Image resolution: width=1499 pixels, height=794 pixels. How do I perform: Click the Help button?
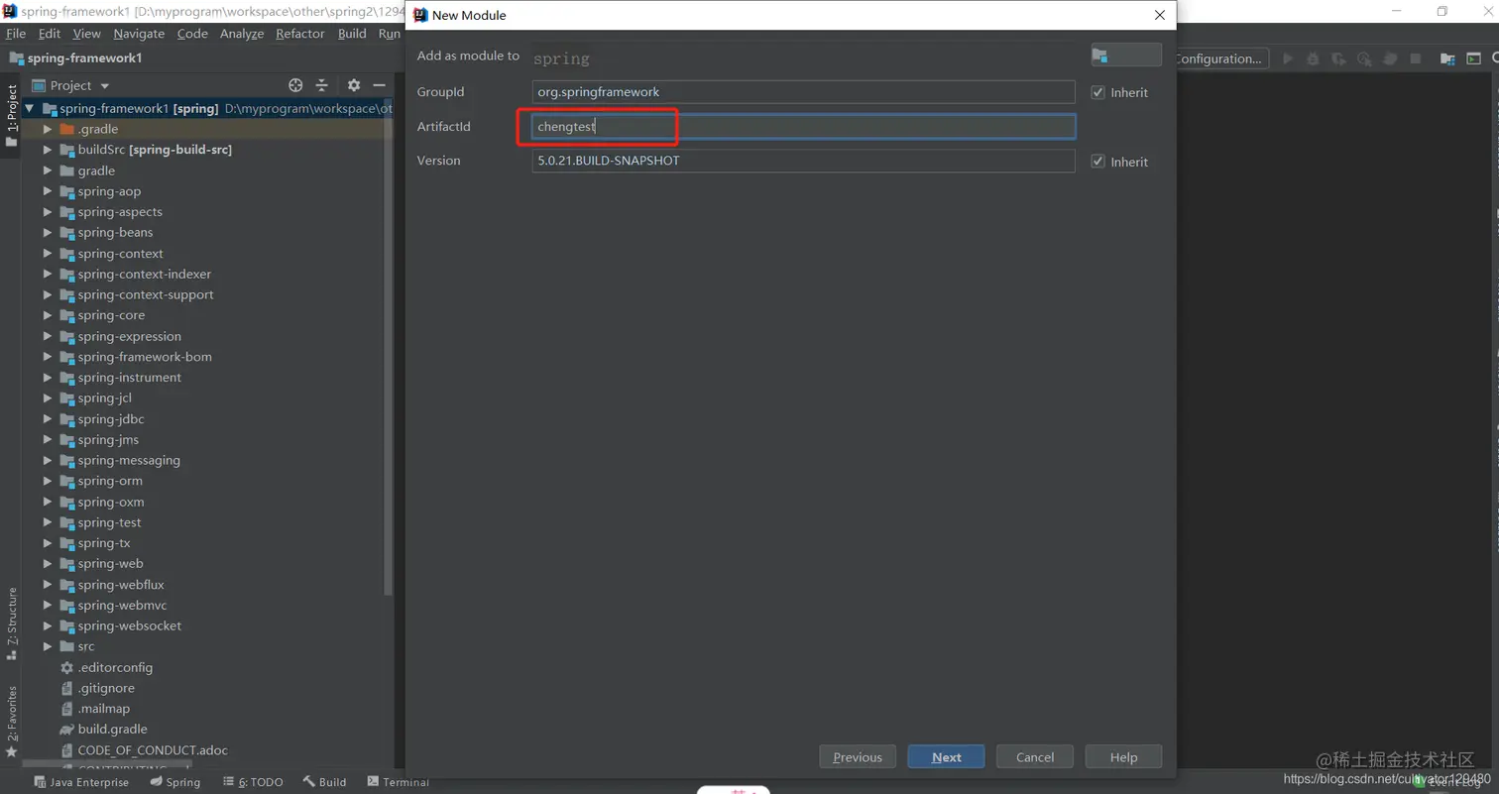(x=1123, y=757)
